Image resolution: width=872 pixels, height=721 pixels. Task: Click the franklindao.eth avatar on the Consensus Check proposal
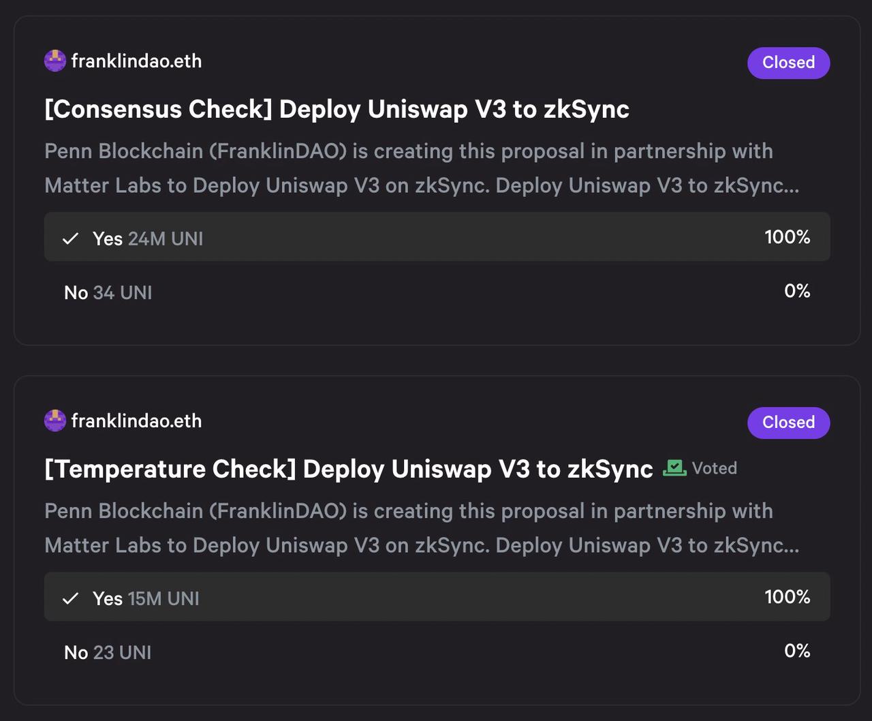54,61
